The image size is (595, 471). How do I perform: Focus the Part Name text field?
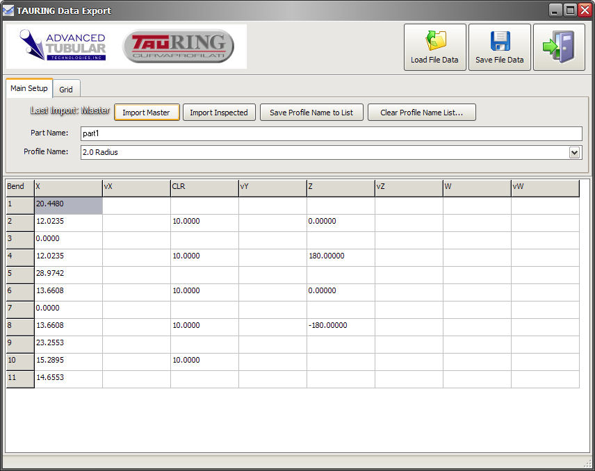pos(330,134)
